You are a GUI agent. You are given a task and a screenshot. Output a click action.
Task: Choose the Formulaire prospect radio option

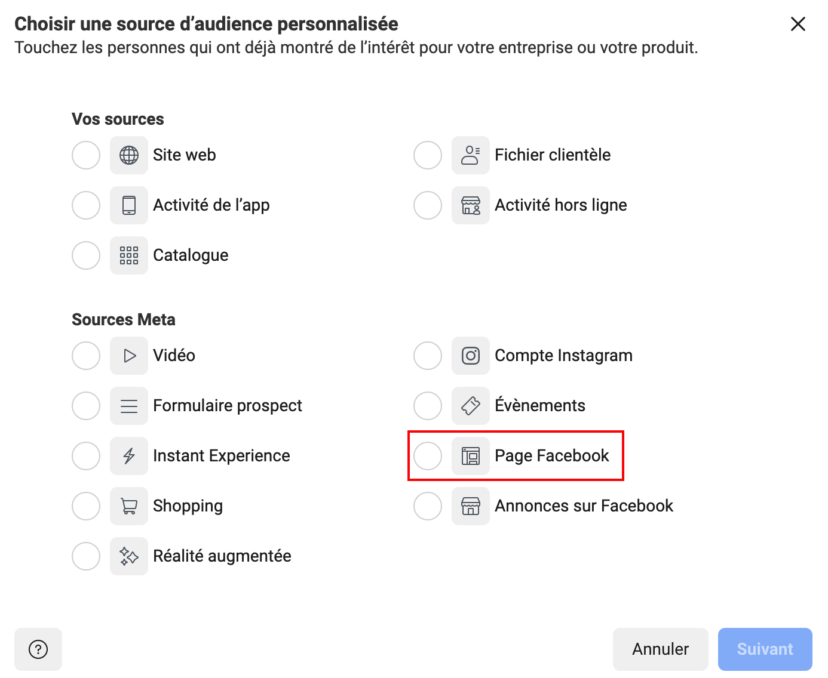86,406
